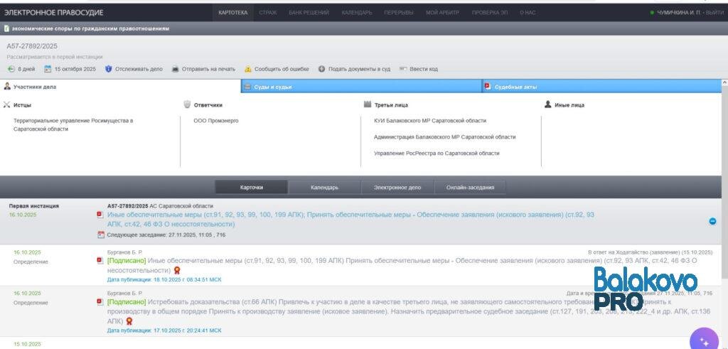Click calendar icon beside Следующее заседание
Image resolution: width=728 pixels, height=349 pixels.
click(101, 235)
